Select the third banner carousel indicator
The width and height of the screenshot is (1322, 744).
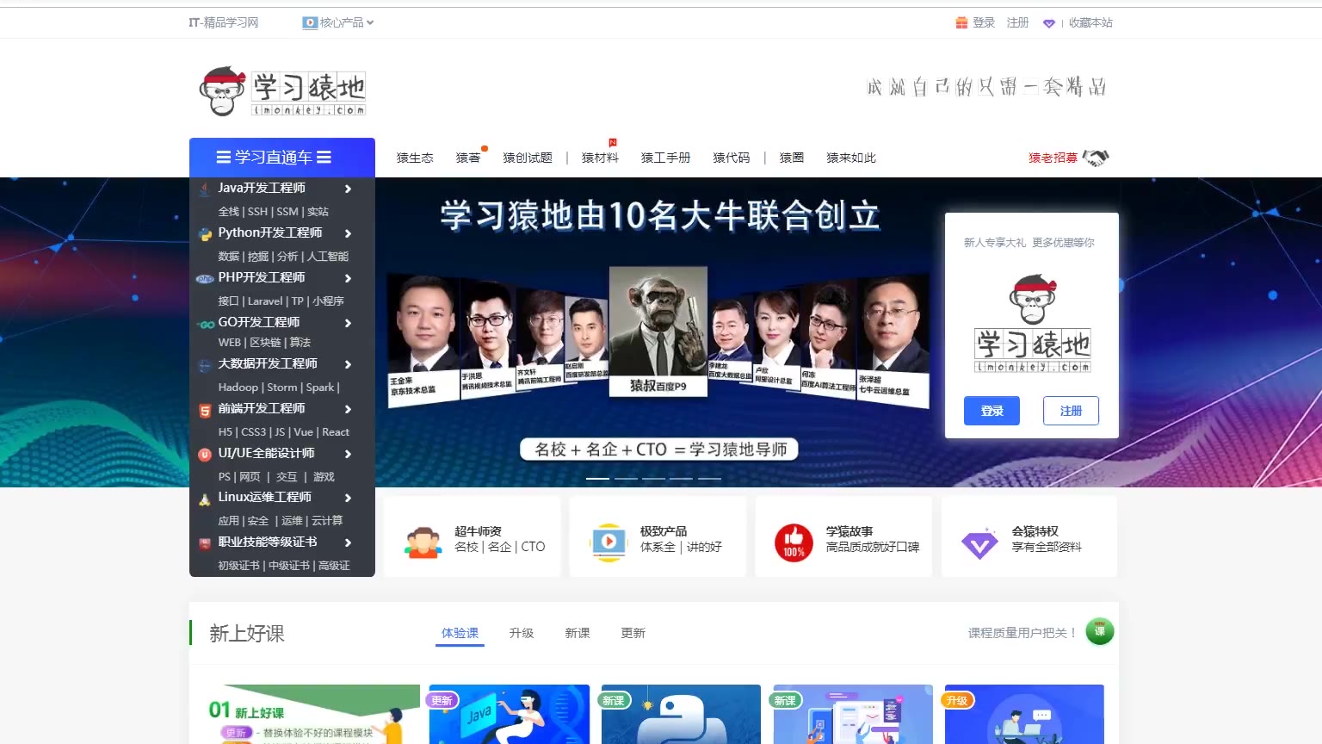pos(653,478)
